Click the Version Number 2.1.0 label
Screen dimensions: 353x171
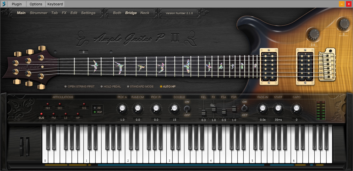point(179,13)
